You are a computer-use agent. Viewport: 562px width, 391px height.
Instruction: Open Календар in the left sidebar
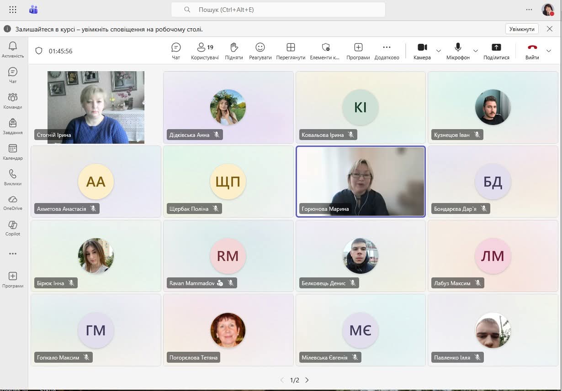[13, 151]
